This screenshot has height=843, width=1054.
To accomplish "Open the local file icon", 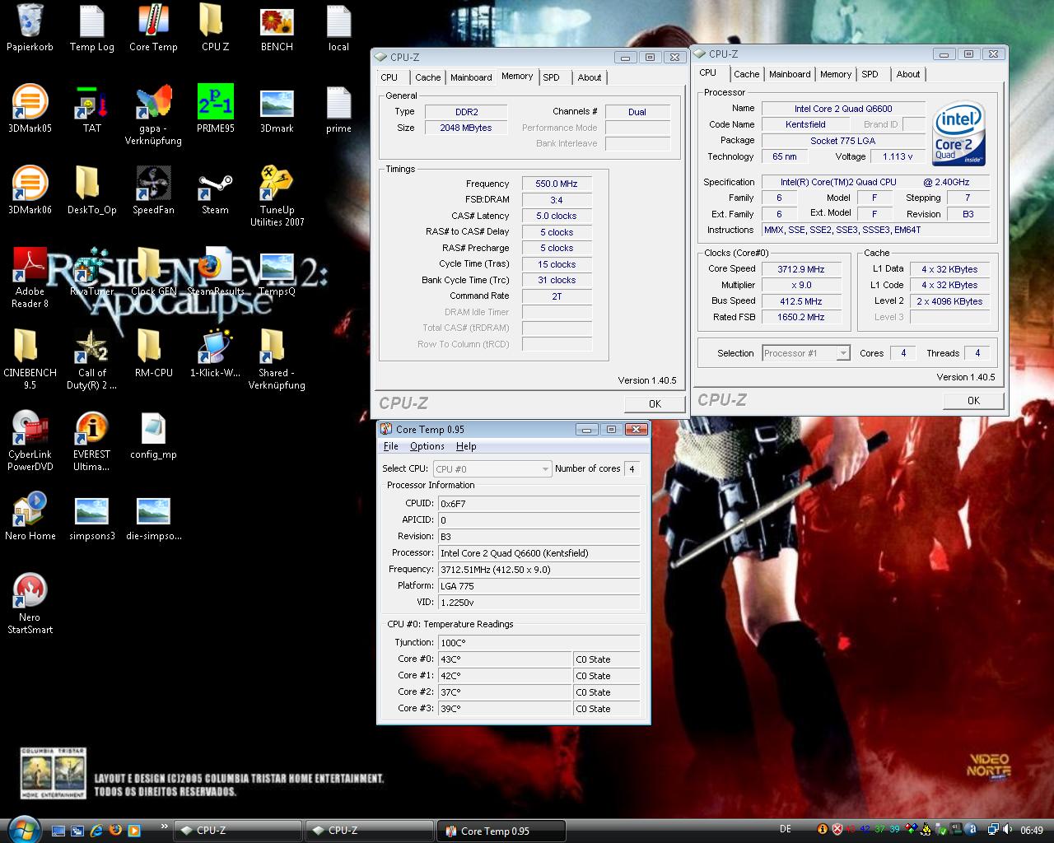I will click(x=338, y=29).
